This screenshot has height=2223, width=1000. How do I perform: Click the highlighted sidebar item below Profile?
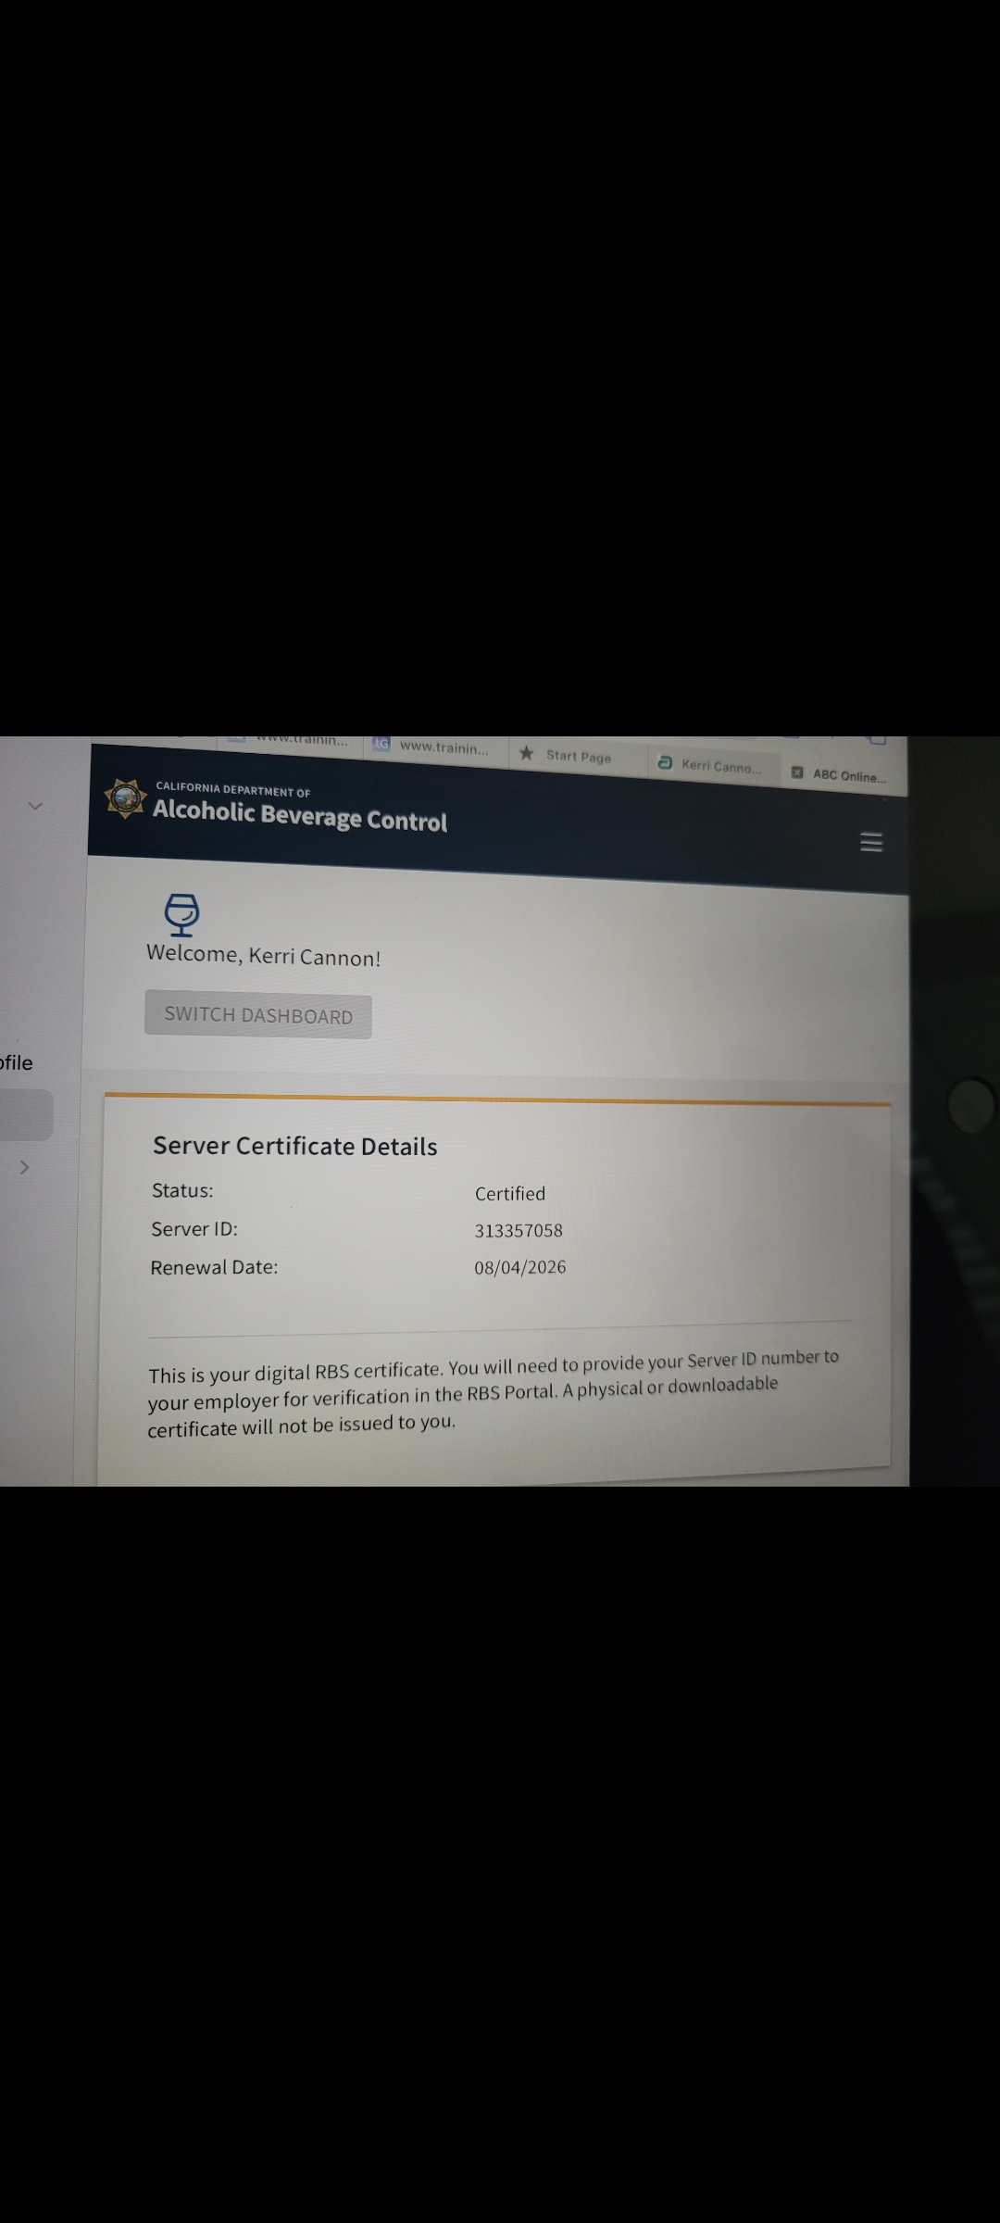coord(26,1114)
